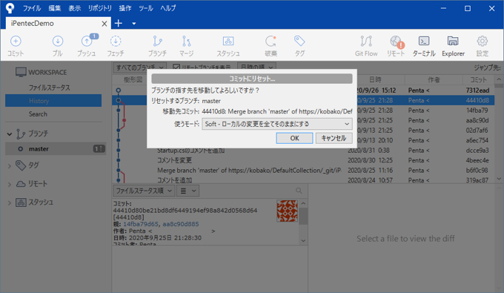Select Search in the sidebar
The width and height of the screenshot is (504, 293).
pyautogui.click(x=38, y=114)
